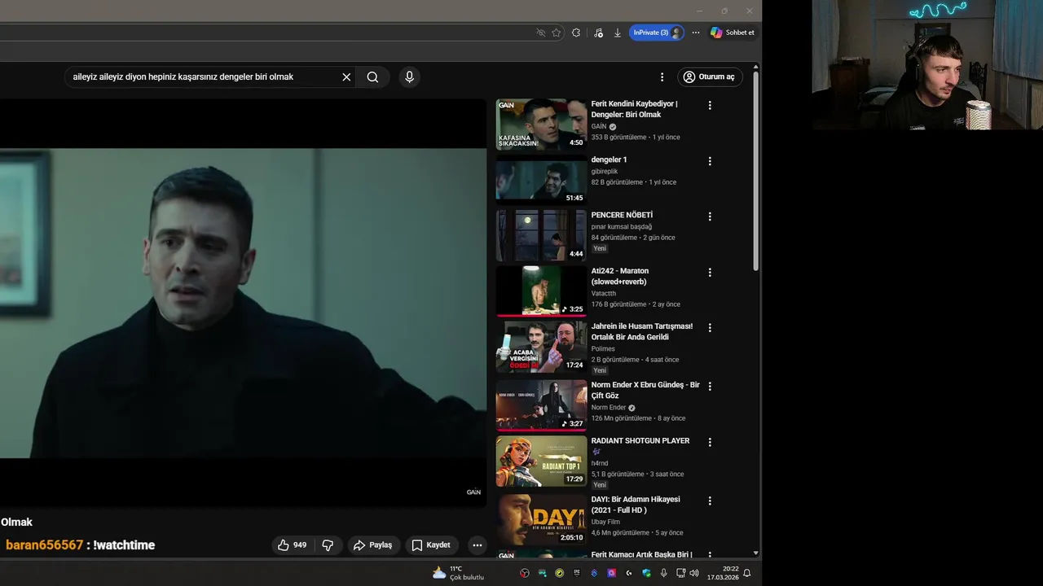Click the Paylaş share button

(374, 545)
